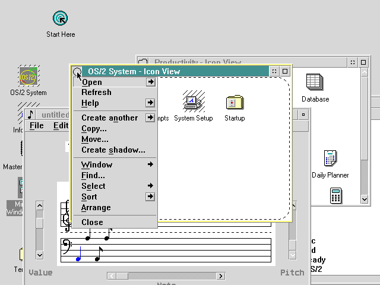Click the bass clef symbol

pyautogui.click(x=66, y=246)
